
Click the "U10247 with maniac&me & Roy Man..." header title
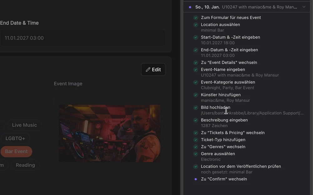click(259, 7)
